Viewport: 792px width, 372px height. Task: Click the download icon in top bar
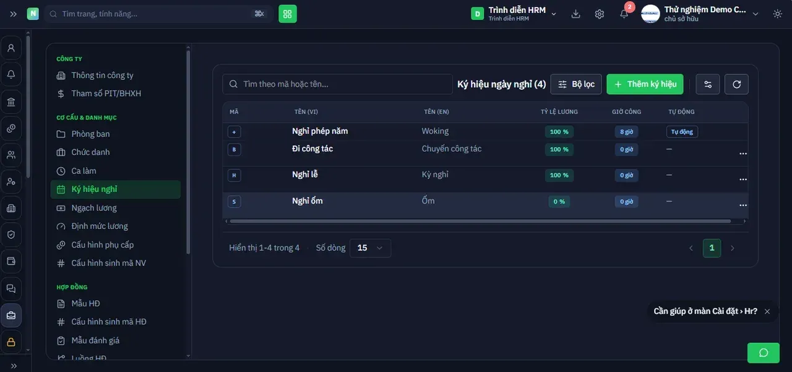pyautogui.click(x=576, y=14)
